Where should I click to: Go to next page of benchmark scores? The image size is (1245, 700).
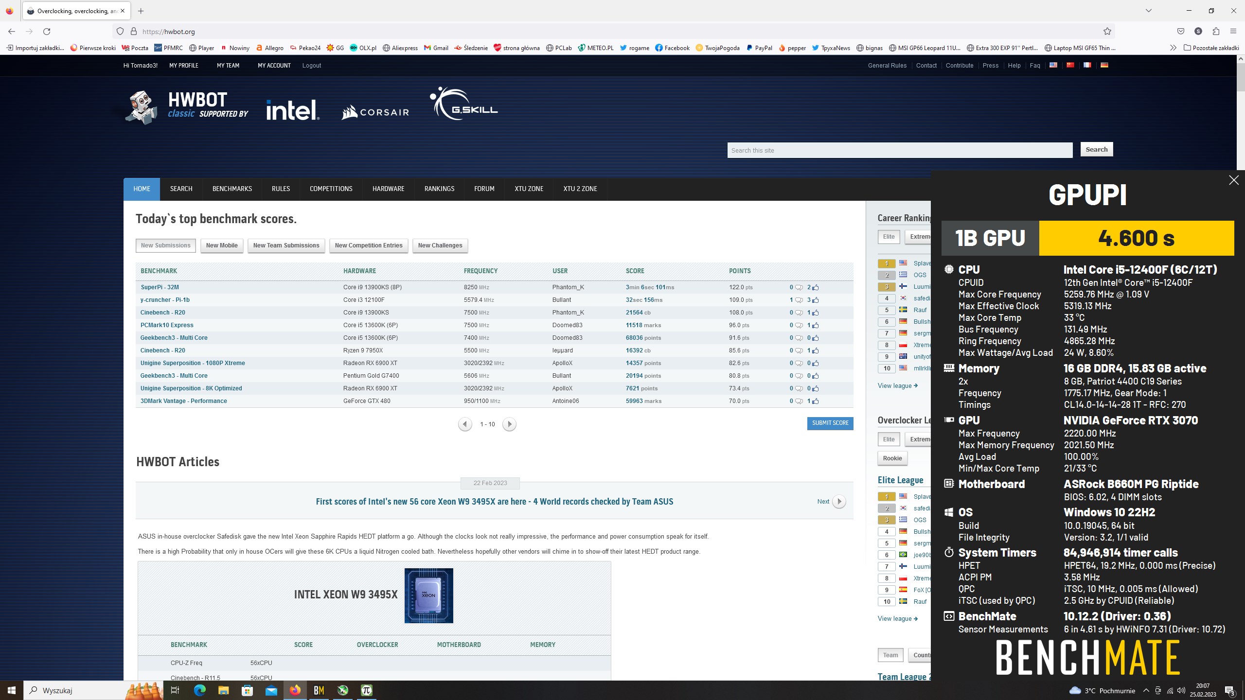509,424
